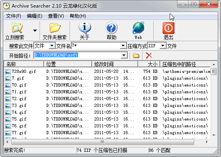221x157 pixels.
Task: Expand the 搜索此文件 type dropdown
Action: coord(52,46)
